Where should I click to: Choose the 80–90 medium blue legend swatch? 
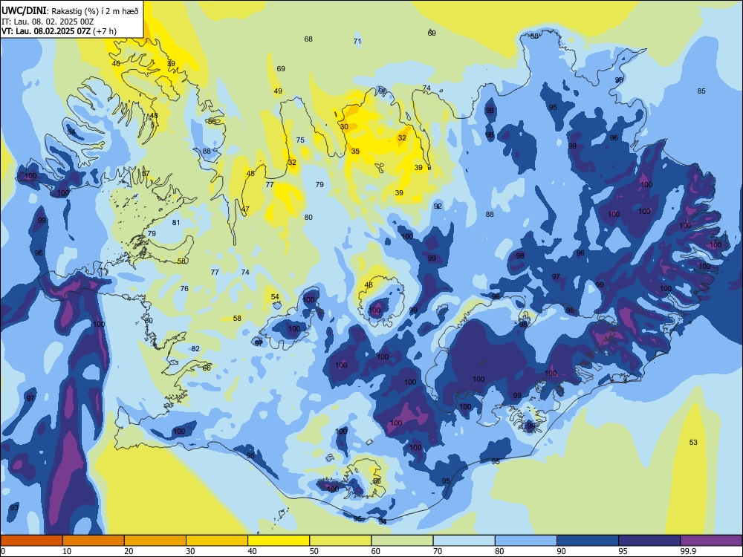526,541
